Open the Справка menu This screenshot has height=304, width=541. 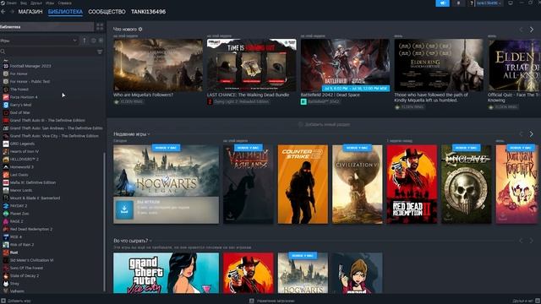[64, 3]
